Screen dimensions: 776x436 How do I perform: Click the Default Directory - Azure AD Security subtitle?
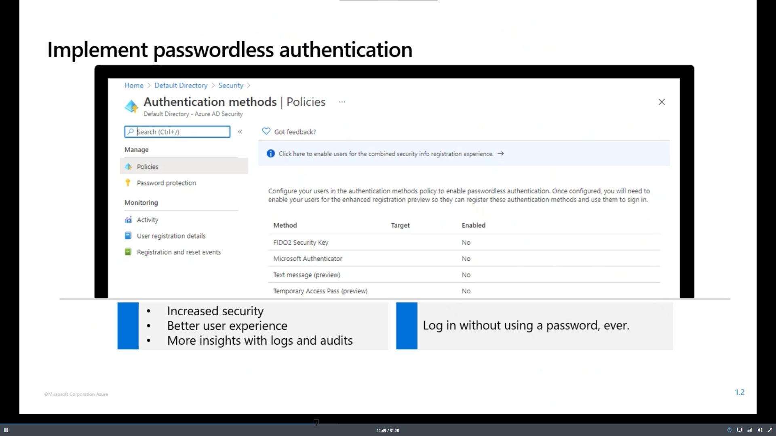pos(193,114)
